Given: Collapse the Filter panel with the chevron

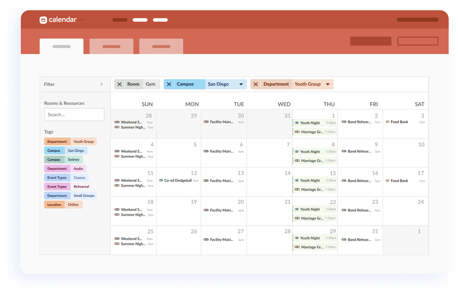Looking at the screenshot, I should coord(101,84).
